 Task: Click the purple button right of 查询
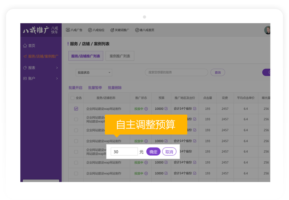point(266,72)
